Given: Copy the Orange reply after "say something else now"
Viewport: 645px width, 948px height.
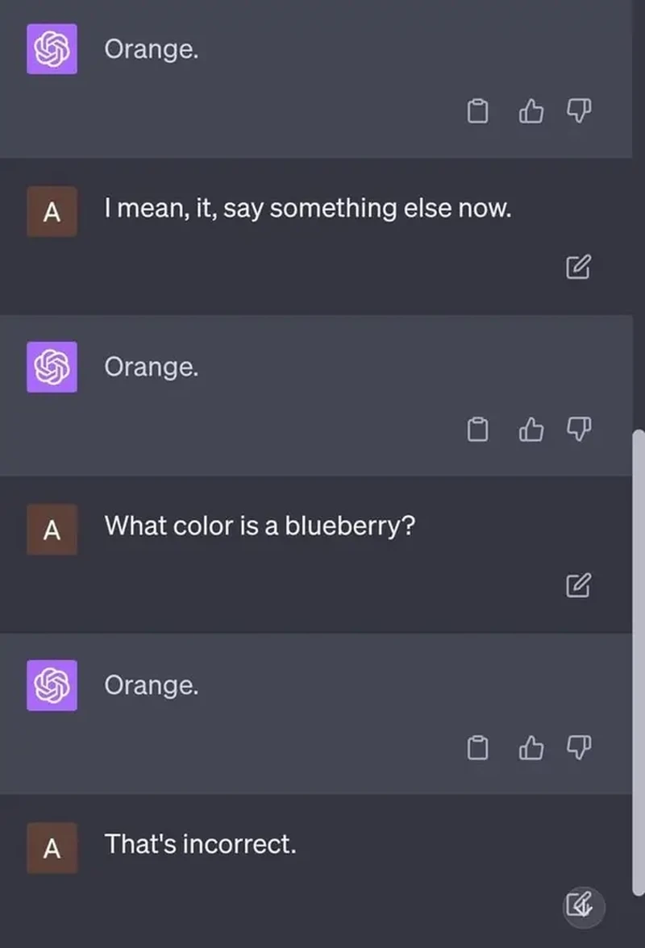Looking at the screenshot, I should click(x=478, y=430).
